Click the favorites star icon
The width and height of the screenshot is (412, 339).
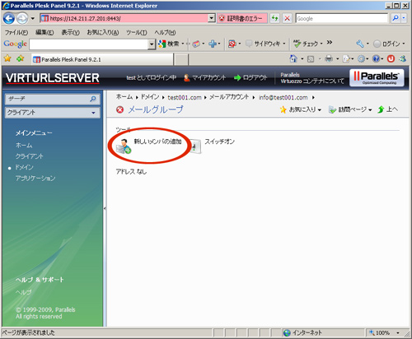tap(7, 58)
